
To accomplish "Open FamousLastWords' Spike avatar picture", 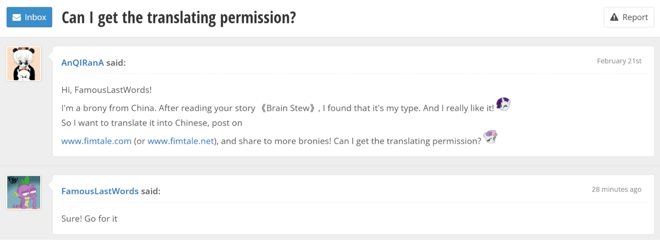I will coord(24,192).
